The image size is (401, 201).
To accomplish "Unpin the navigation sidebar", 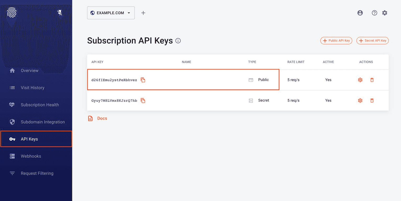I will [x=60, y=12].
